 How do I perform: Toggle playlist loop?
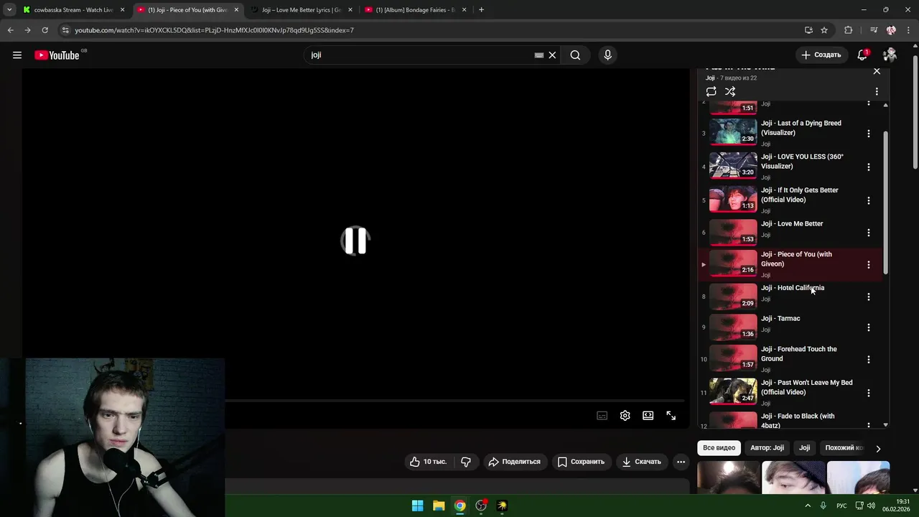coord(711,92)
